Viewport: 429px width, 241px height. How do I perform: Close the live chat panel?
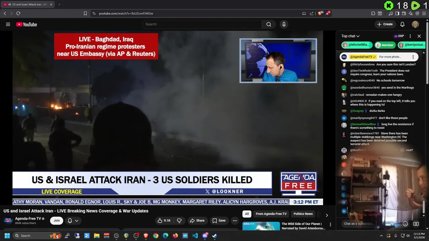pos(419,36)
